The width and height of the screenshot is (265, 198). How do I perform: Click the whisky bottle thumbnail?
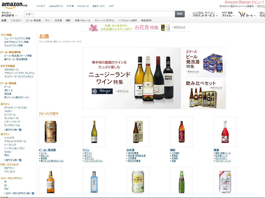point(50,182)
